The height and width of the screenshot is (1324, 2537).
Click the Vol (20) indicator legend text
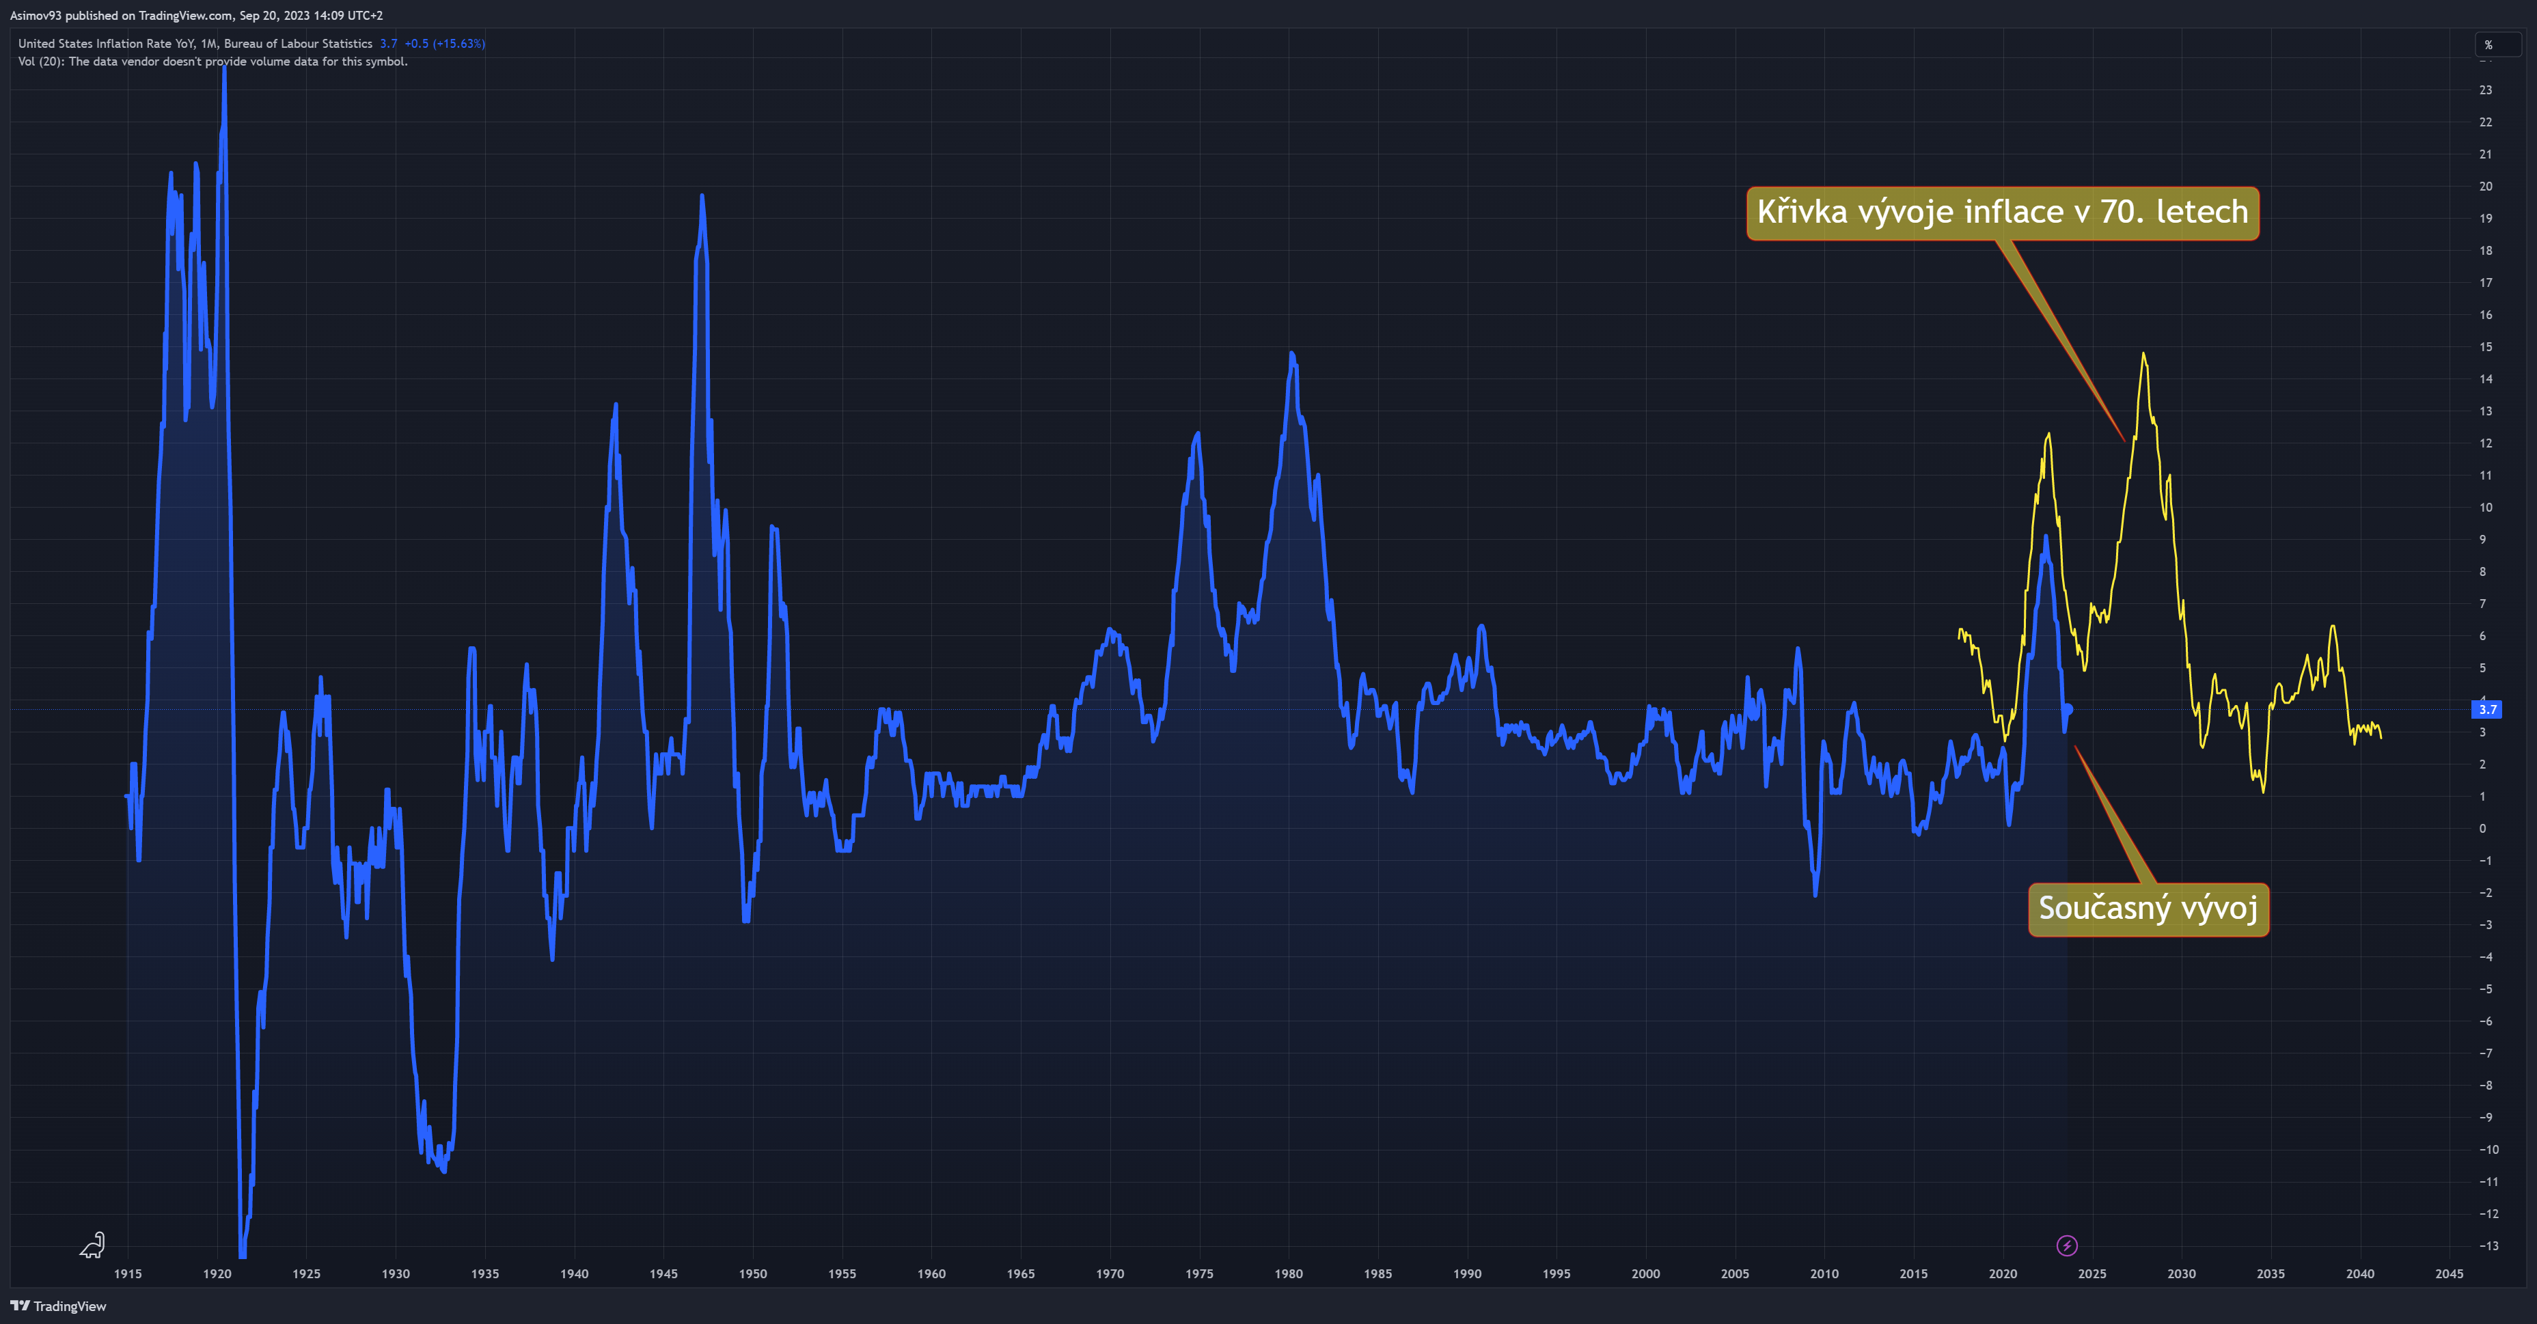tap(212, 61)
